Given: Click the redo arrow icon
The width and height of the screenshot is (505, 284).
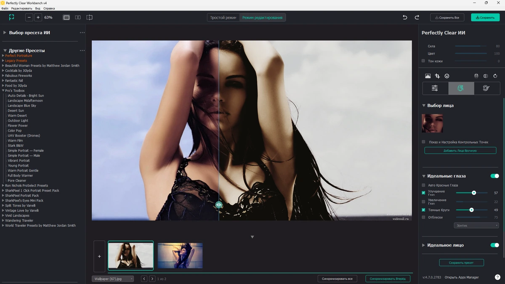Looking at the screenshot, I should 417,17.
